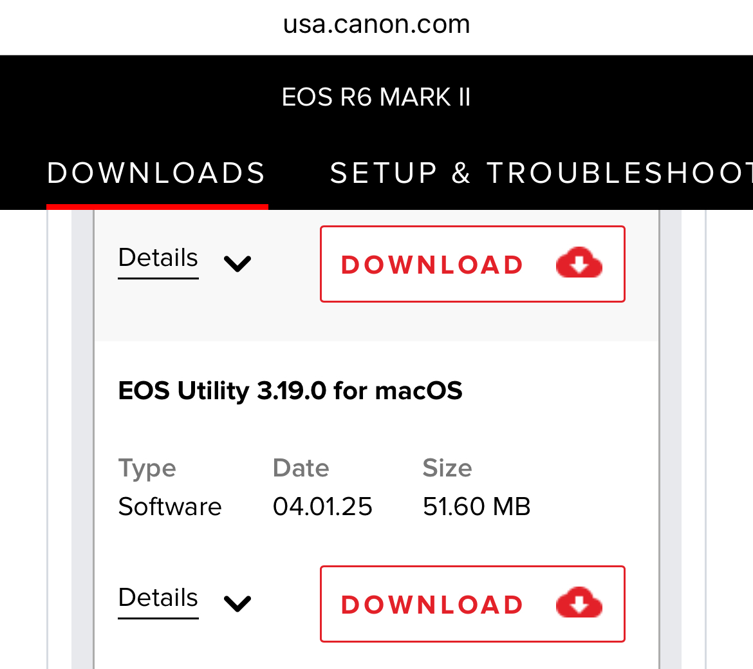The width and height of the screenshot is (753, 669).
Task: Select the DOWNLOADS tab
Action: coord(156,172)
